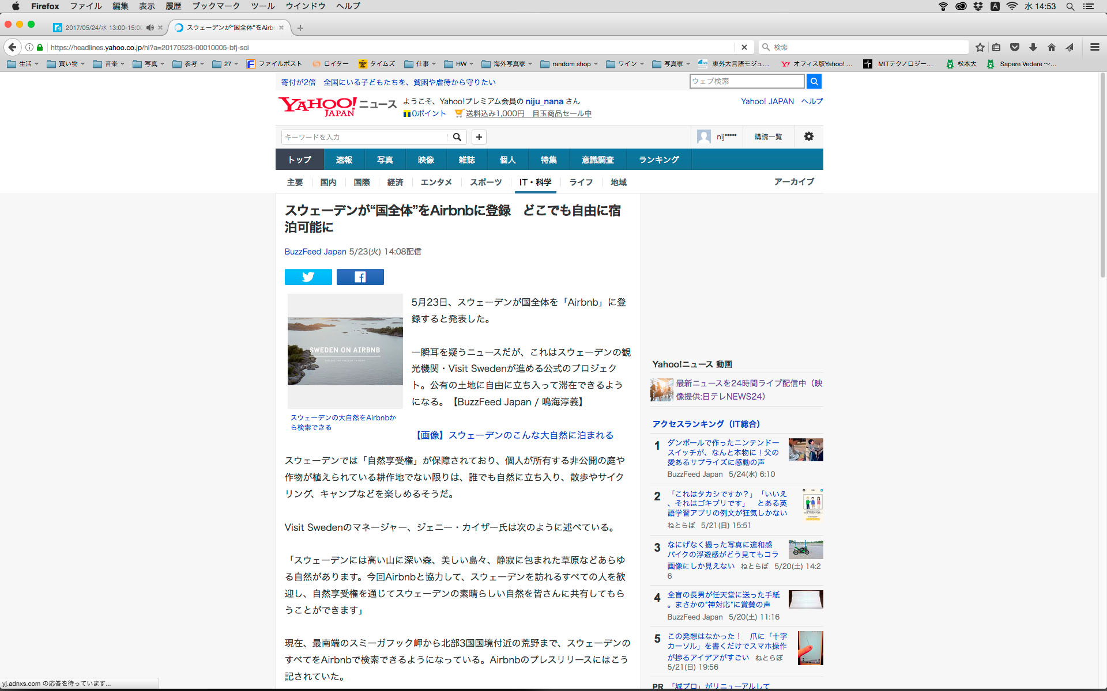Viewport: 1107px width, 691px height.
Task: Open the Firefox downloads arrow icon
Action: coord(1033,47)
